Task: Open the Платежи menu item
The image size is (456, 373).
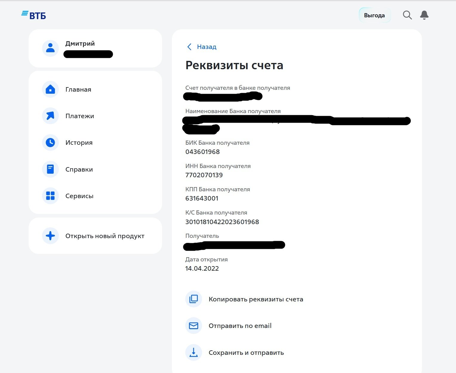Action: pyautogui.click(x=80, y=116)
